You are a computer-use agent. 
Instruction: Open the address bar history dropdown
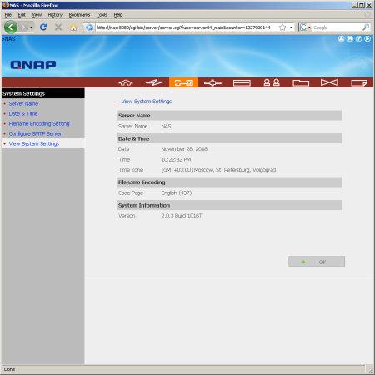pos(291,27)
